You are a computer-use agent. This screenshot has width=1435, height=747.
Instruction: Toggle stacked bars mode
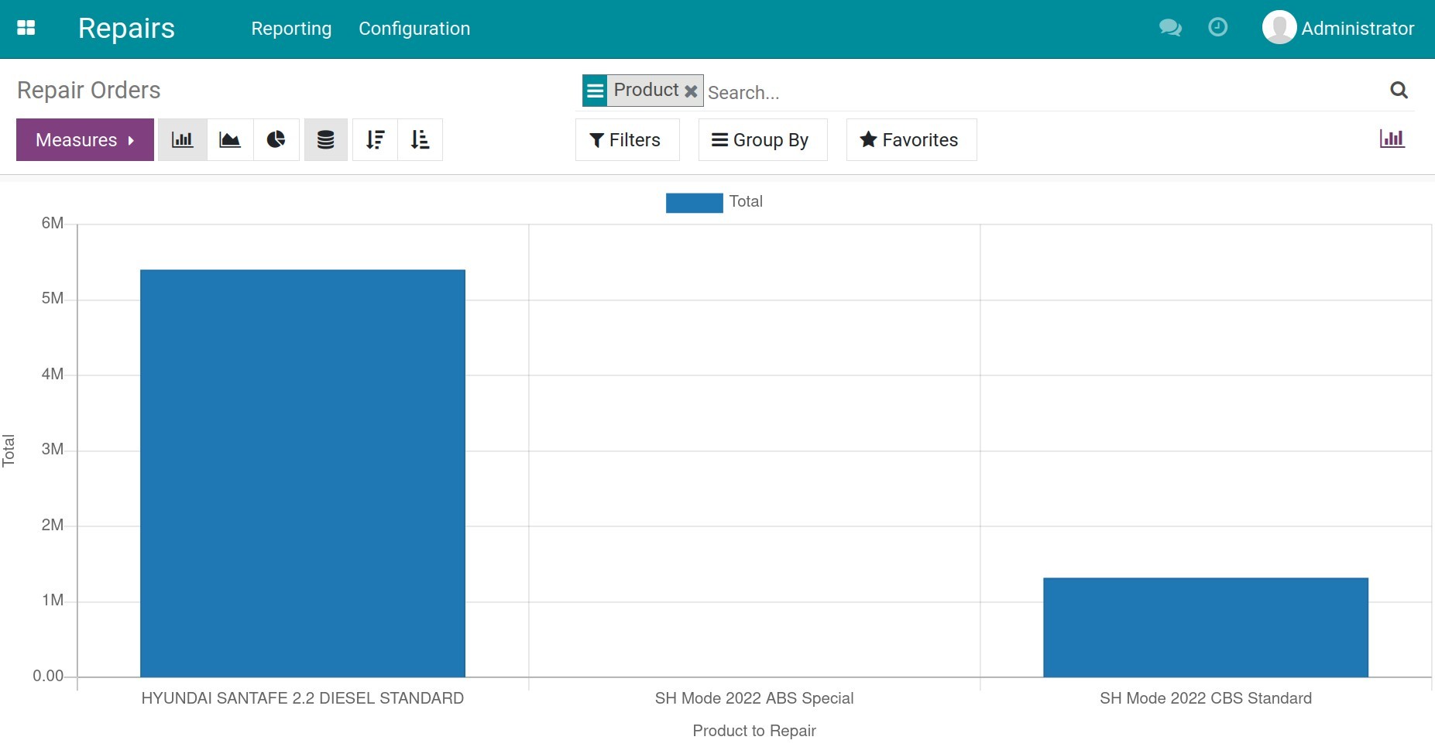(x=326, y=140)
